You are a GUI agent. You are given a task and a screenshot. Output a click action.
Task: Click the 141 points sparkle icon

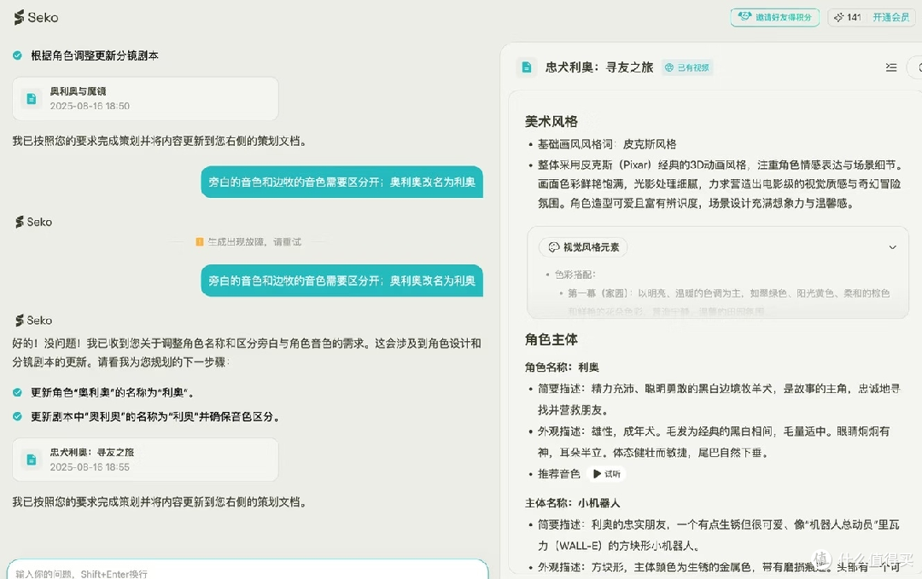point(838,18)
